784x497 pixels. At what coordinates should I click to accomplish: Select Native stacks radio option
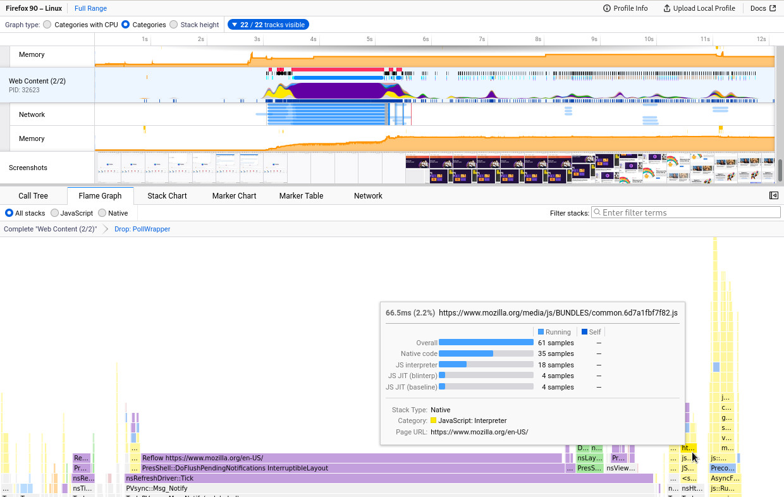click(103, 213)
